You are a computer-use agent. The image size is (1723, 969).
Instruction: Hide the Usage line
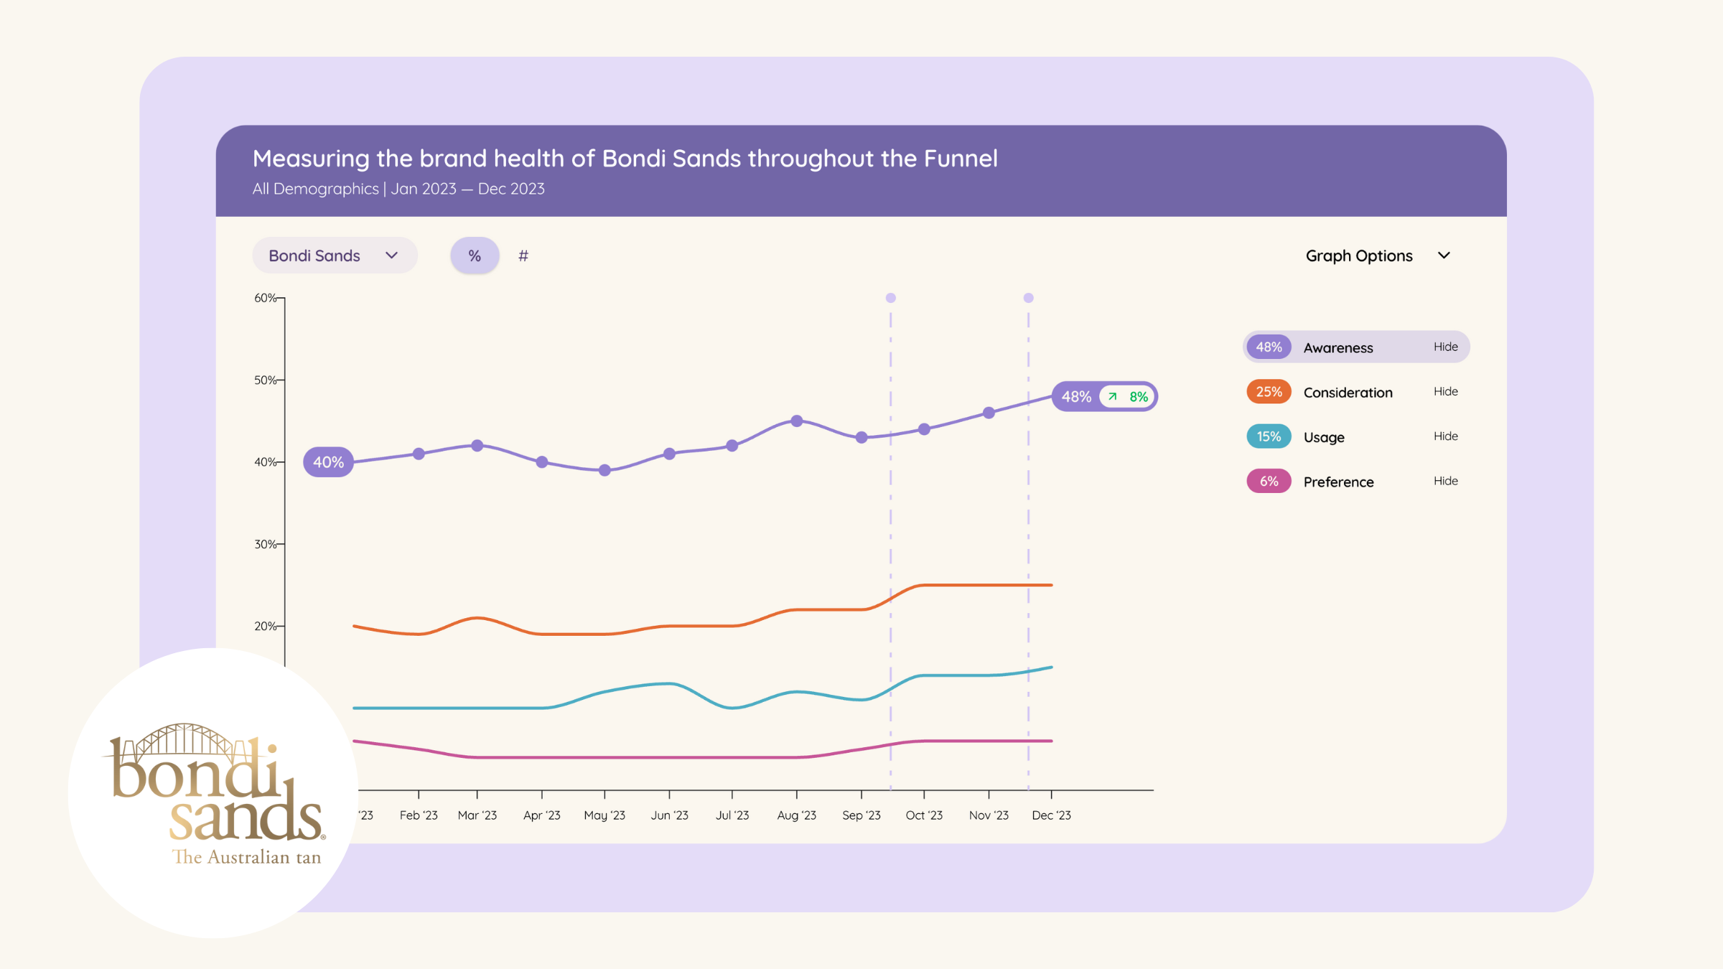click(1445, 436)
